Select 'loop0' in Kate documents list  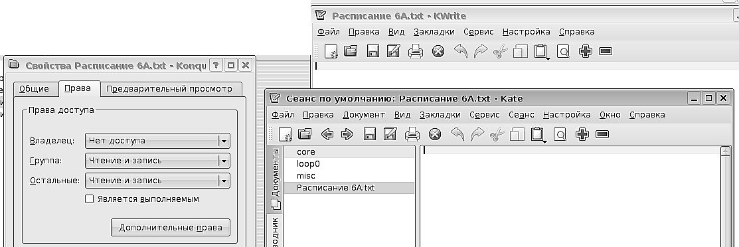[349, 164]
